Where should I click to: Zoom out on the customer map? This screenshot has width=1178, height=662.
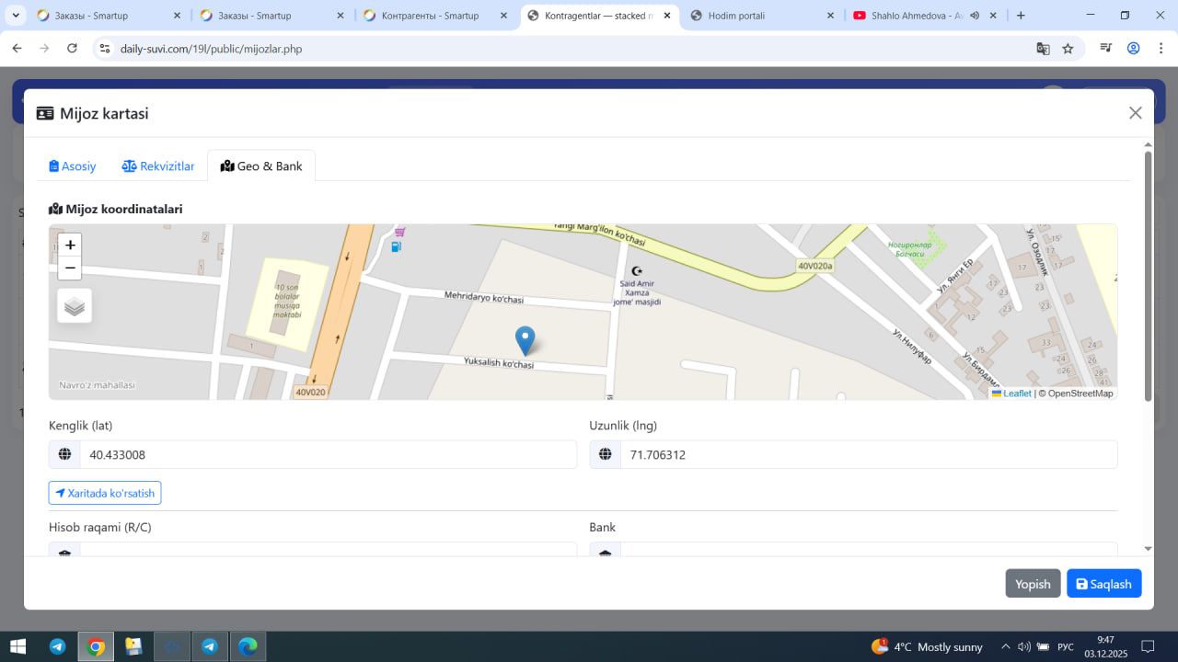click(70, 268)
